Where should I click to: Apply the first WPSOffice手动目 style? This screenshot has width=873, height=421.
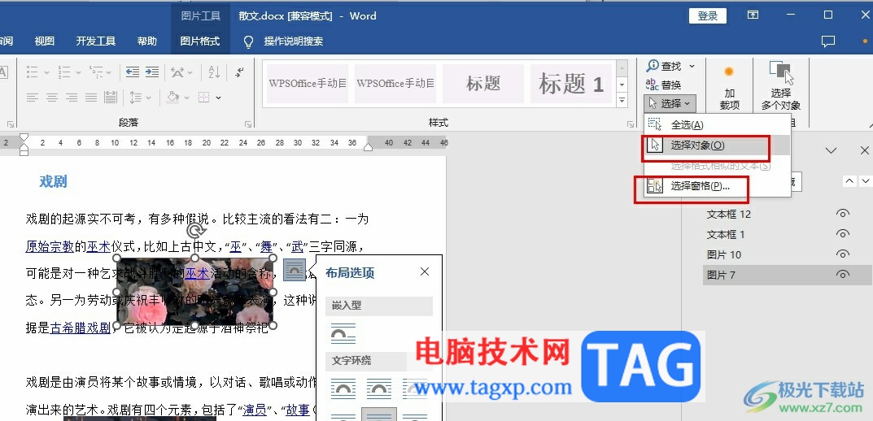pos(308,84)
